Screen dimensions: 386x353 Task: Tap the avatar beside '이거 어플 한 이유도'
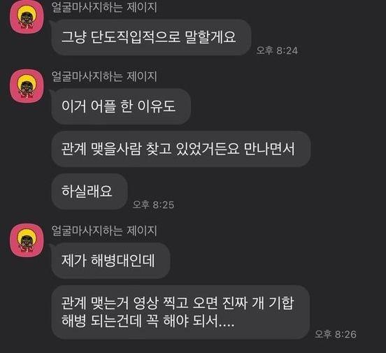(x=27, y=86)
